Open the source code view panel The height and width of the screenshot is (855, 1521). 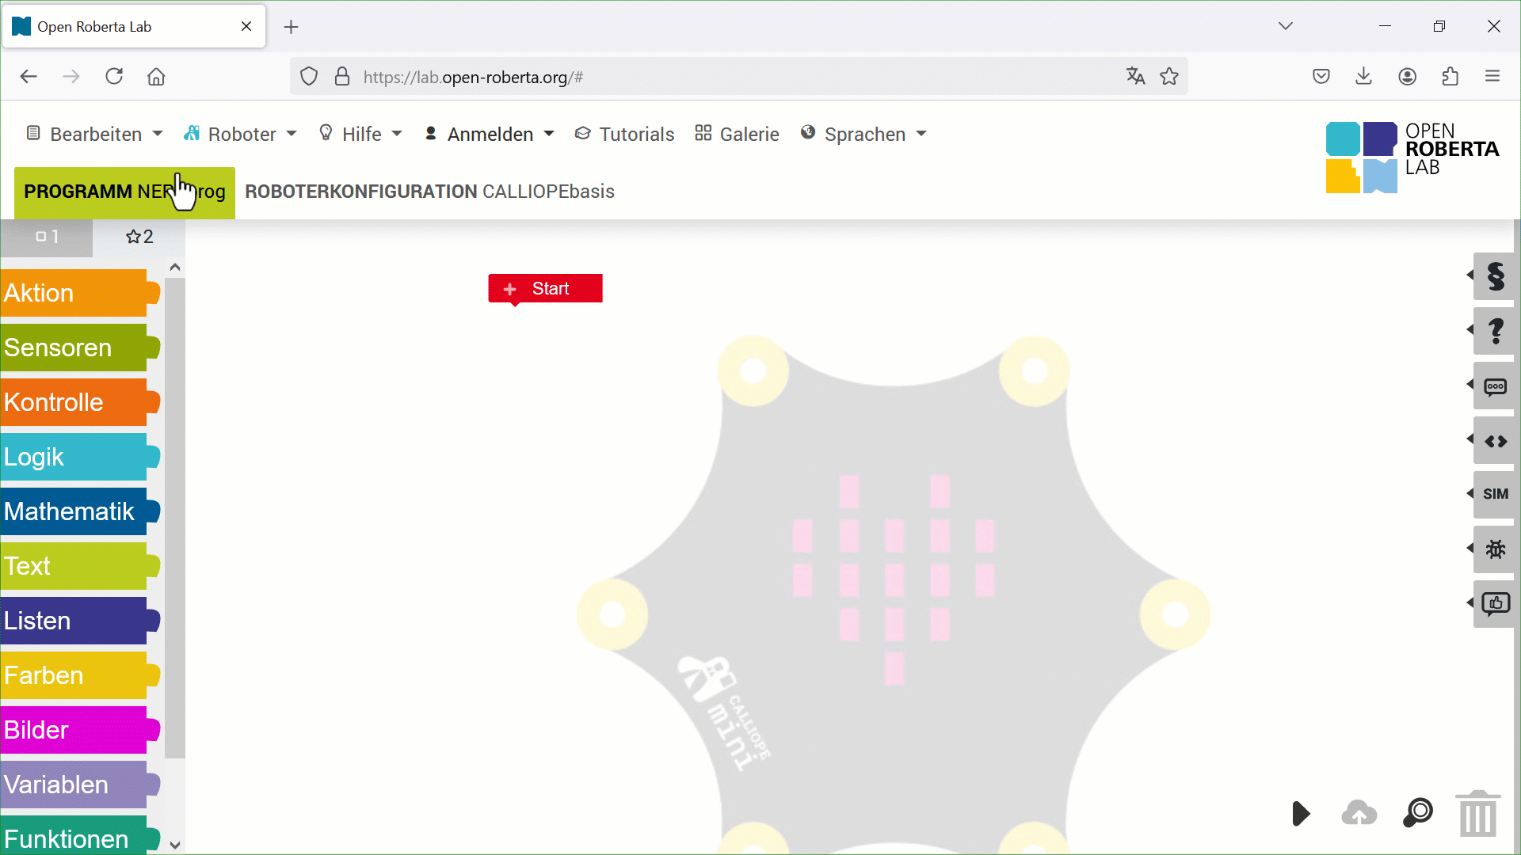coord(1495,441)
